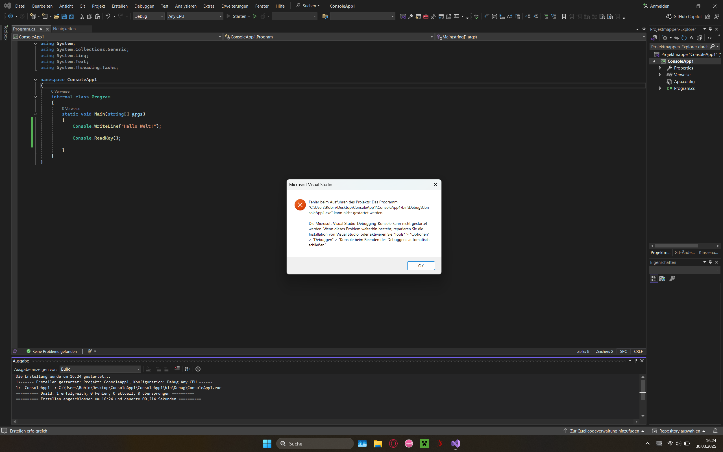
Task: Open the Debuggen menu
Action: tap(144, 6)
